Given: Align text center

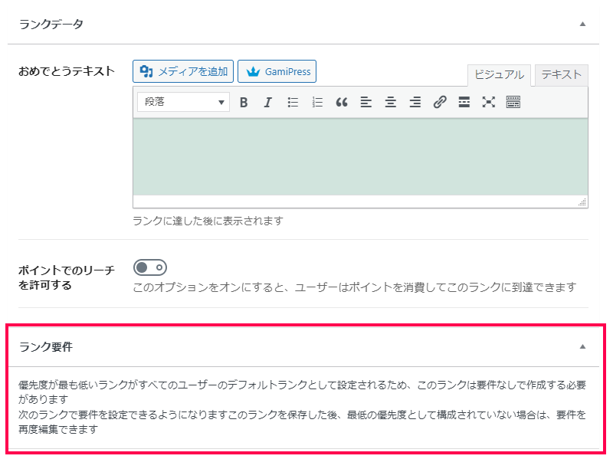Looking at the screenshot, I should point(391,102).
